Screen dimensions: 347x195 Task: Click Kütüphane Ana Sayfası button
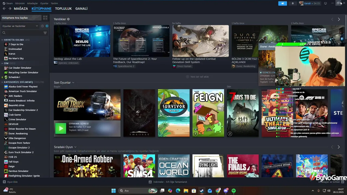click(21, 18)
